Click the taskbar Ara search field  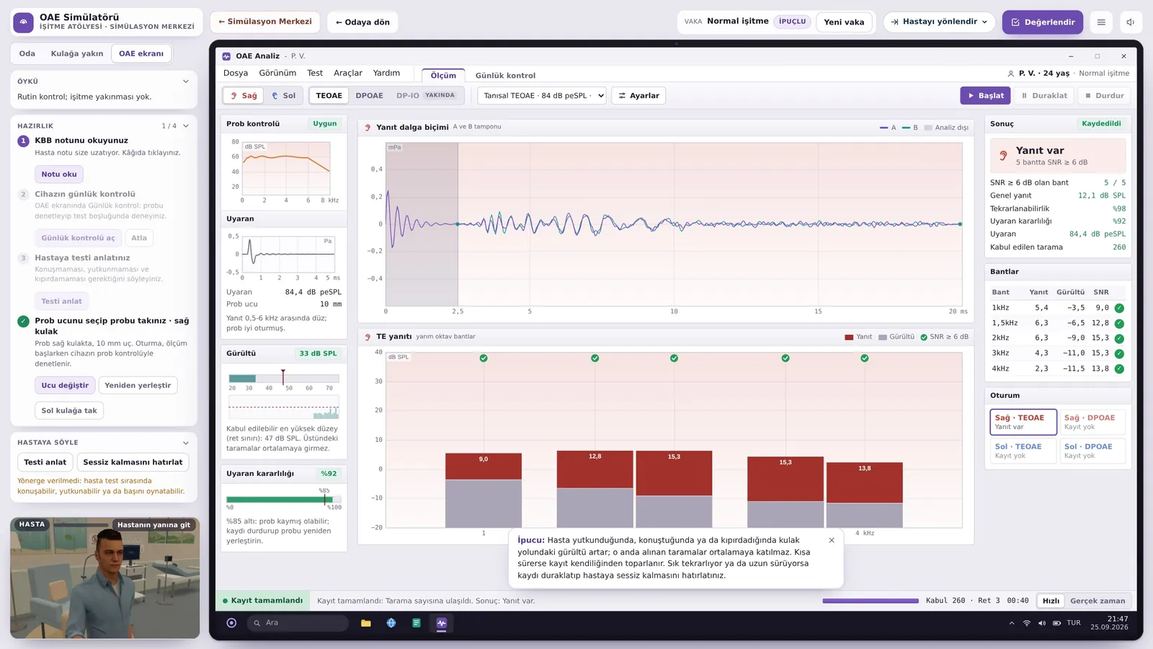(x=298, y=623)
